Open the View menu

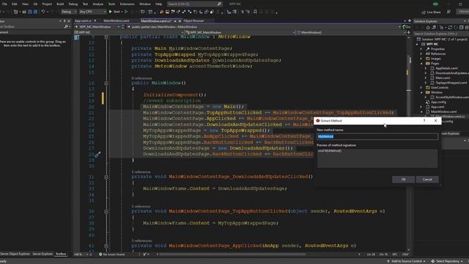pyautogui.click(x=25, y=4)
